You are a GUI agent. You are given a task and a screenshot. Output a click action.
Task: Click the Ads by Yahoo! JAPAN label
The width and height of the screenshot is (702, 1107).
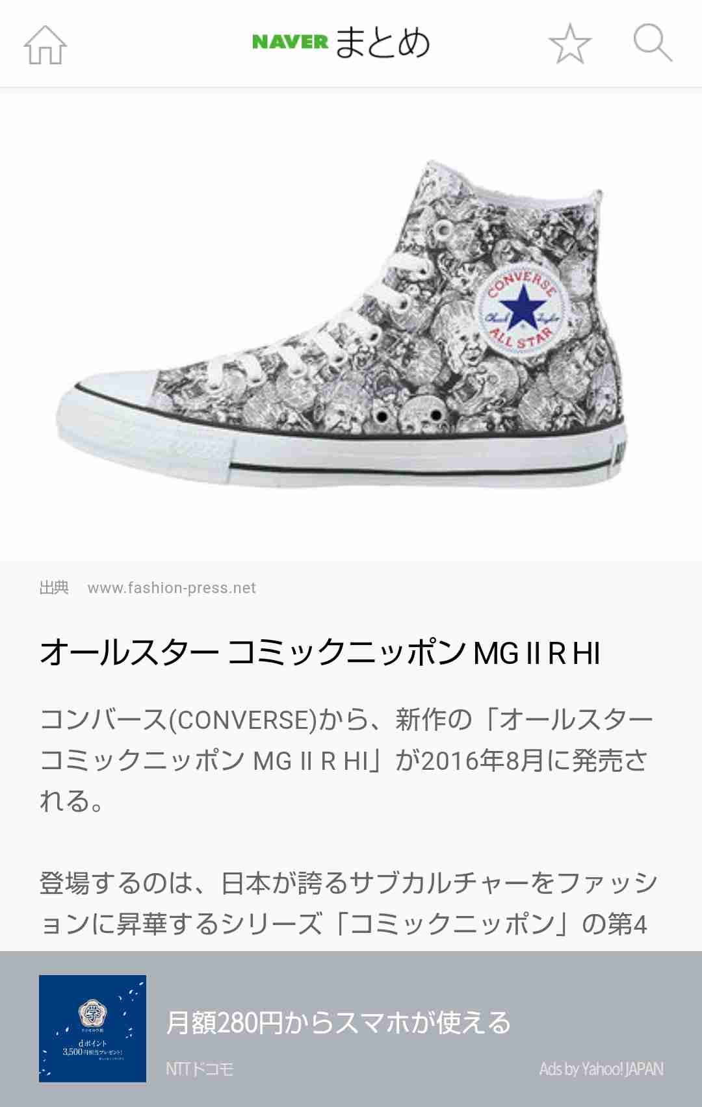(x=601, y=1069)
